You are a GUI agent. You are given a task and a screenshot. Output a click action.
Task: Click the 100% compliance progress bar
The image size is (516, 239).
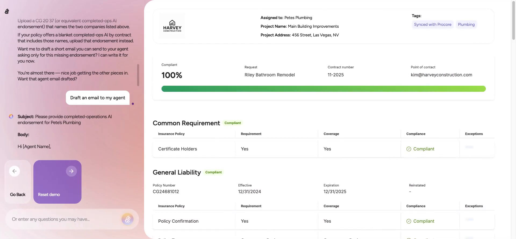(324, 89)
